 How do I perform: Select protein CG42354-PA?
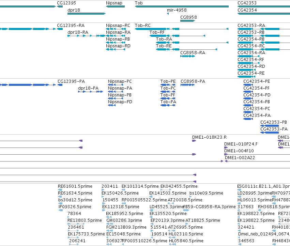point(248,119)
